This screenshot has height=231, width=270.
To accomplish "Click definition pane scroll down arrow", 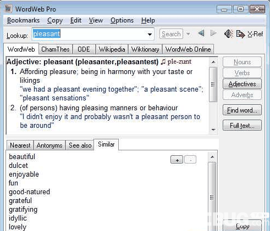I will click(x=213, y=129).
